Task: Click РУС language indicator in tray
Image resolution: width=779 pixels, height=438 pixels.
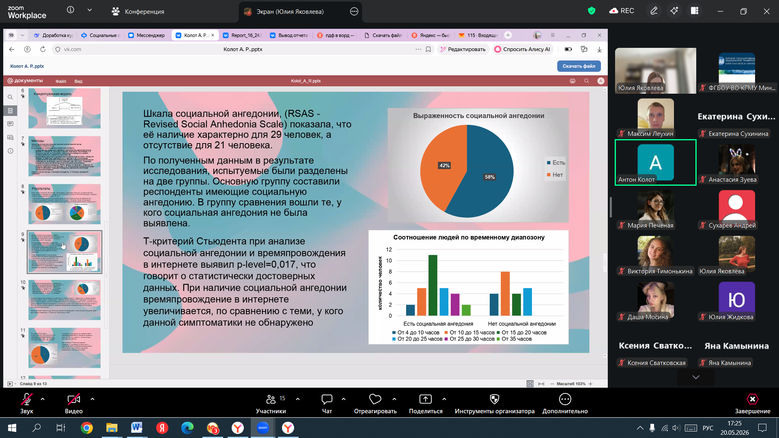Action: tap(708, 428)
